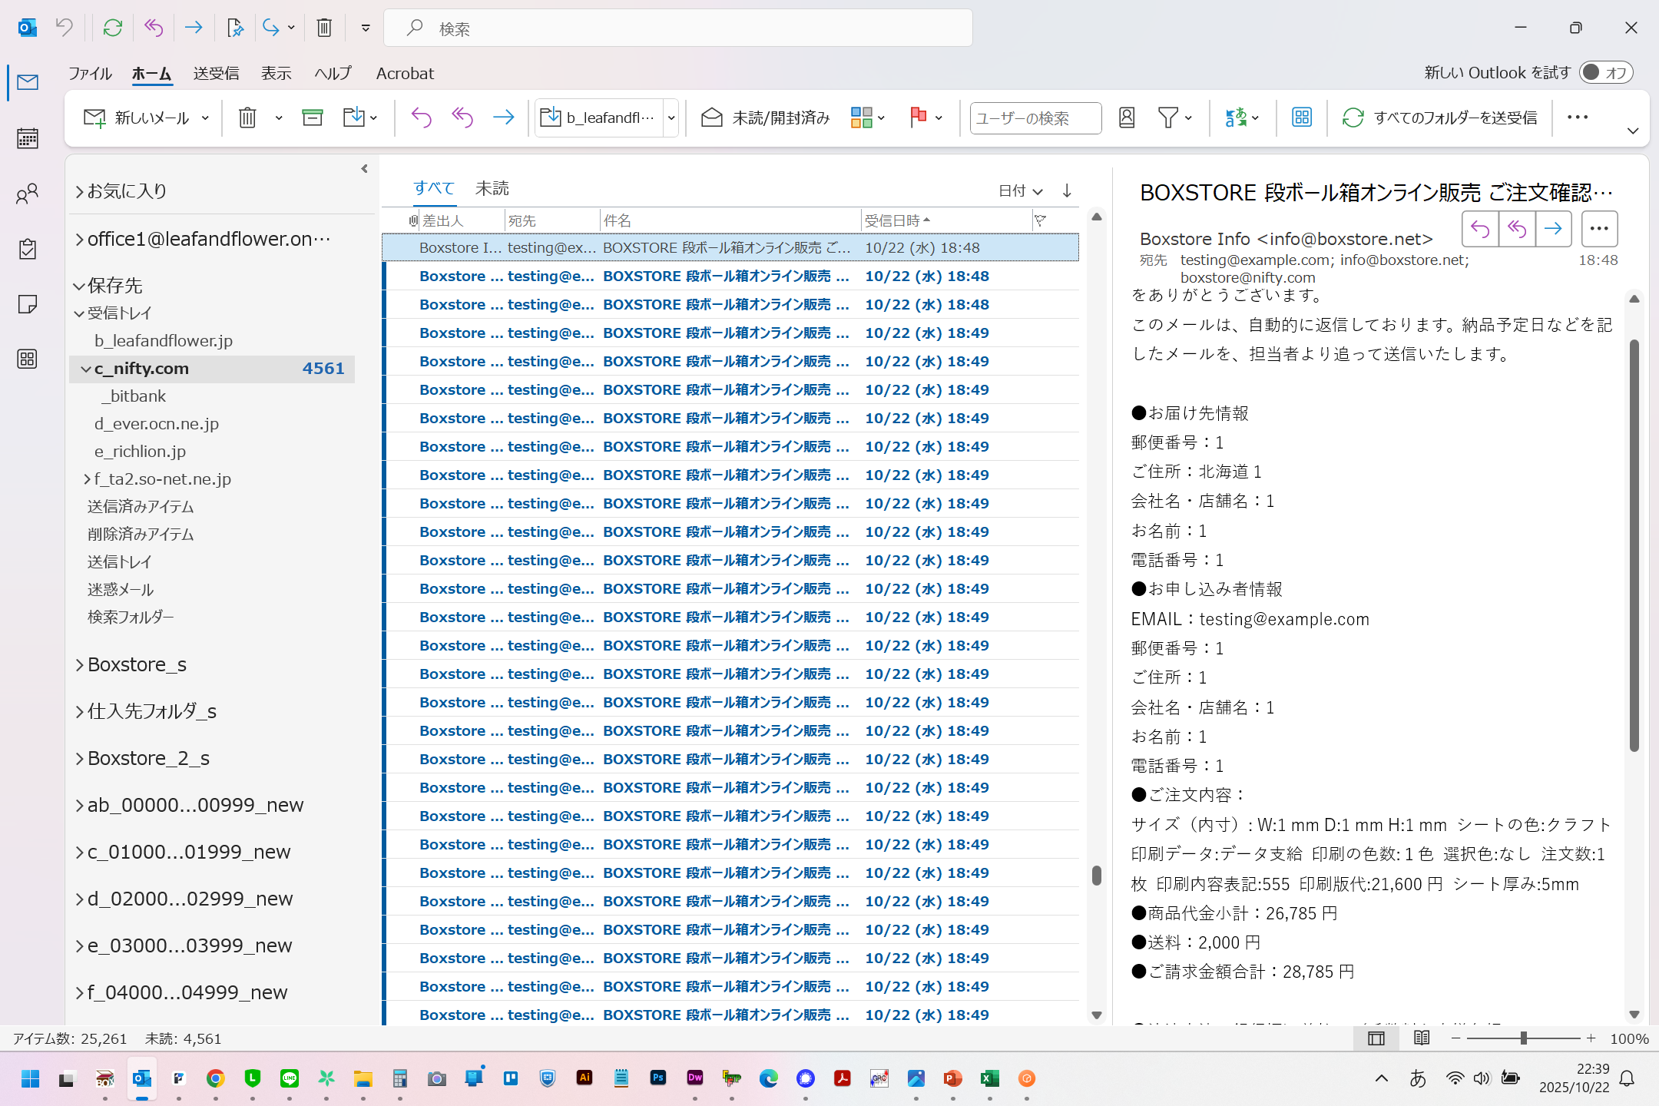Click the ユーザーの検索 input field
Screen dimensions: 1659x1106
[x=1035, y=118]
